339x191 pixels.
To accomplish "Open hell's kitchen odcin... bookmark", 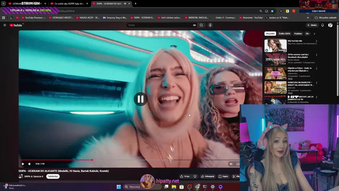I will (169, 18).
